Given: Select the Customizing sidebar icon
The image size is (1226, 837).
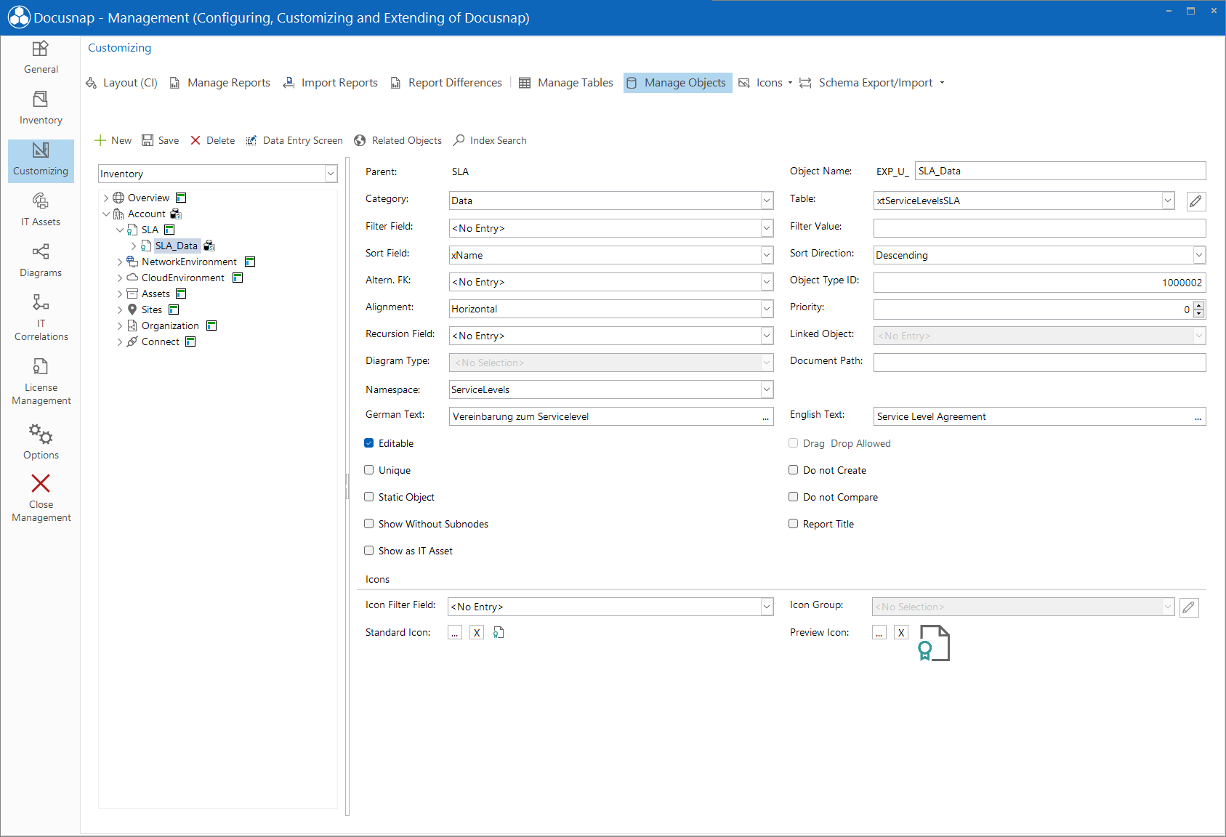Looking at the screenshot, I should [x=41, y=150].
